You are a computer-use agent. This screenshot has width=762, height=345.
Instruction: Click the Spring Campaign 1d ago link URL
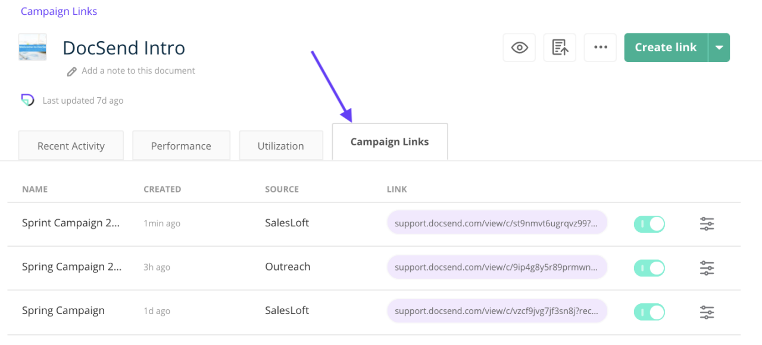tap(496, 312)
